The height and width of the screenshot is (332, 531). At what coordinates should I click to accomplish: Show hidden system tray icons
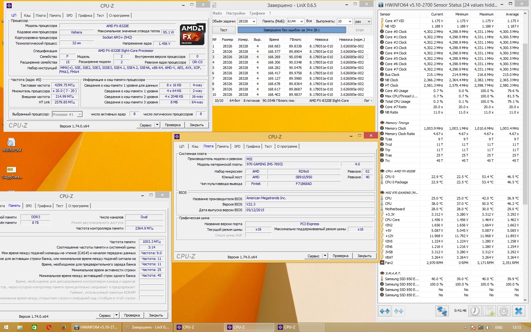click(x=465, y=328)
